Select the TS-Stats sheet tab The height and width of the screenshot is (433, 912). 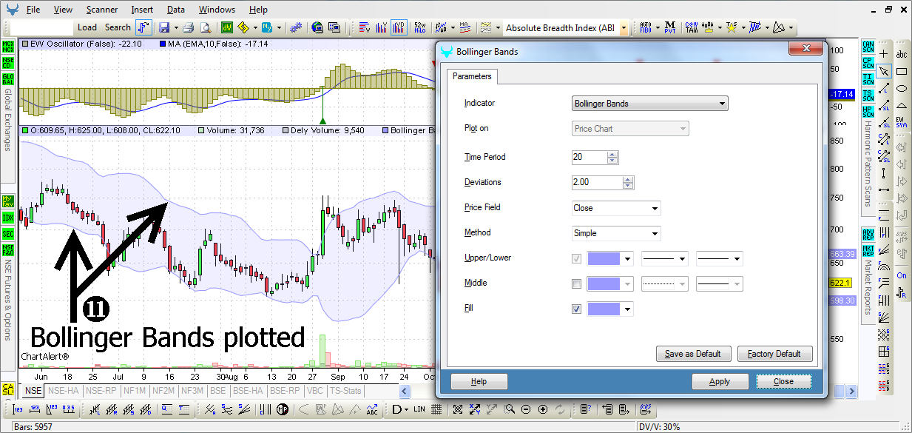pyautogui.click(x=345, y=391)
